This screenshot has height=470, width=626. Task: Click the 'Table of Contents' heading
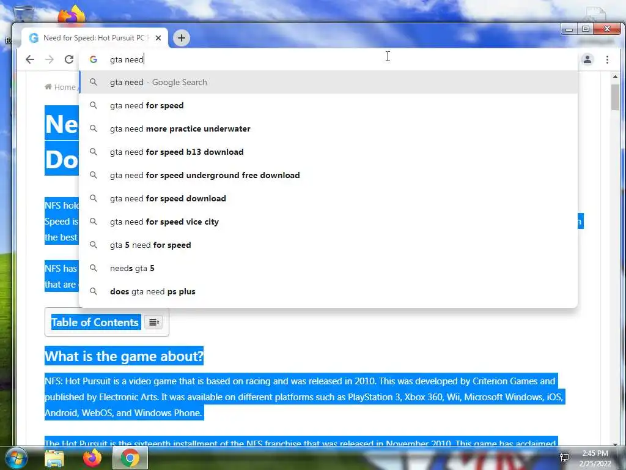[x=95, y=322]
